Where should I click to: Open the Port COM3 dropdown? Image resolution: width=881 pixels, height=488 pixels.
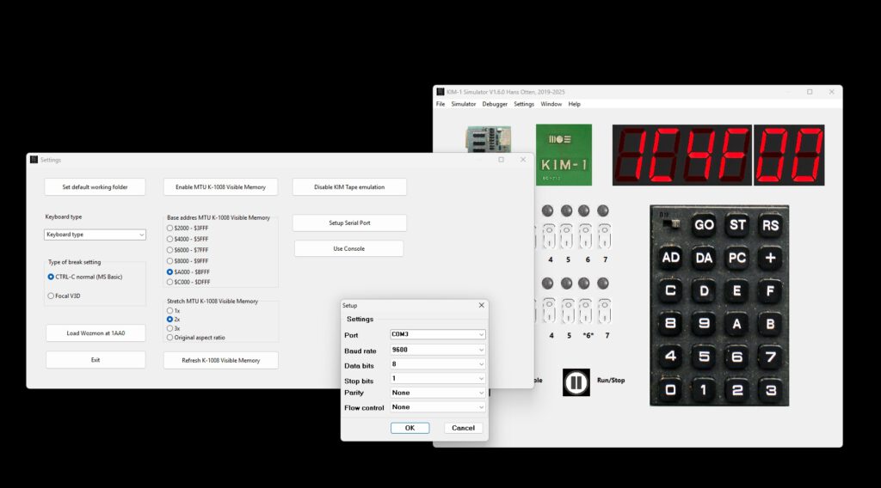point(438,335)
